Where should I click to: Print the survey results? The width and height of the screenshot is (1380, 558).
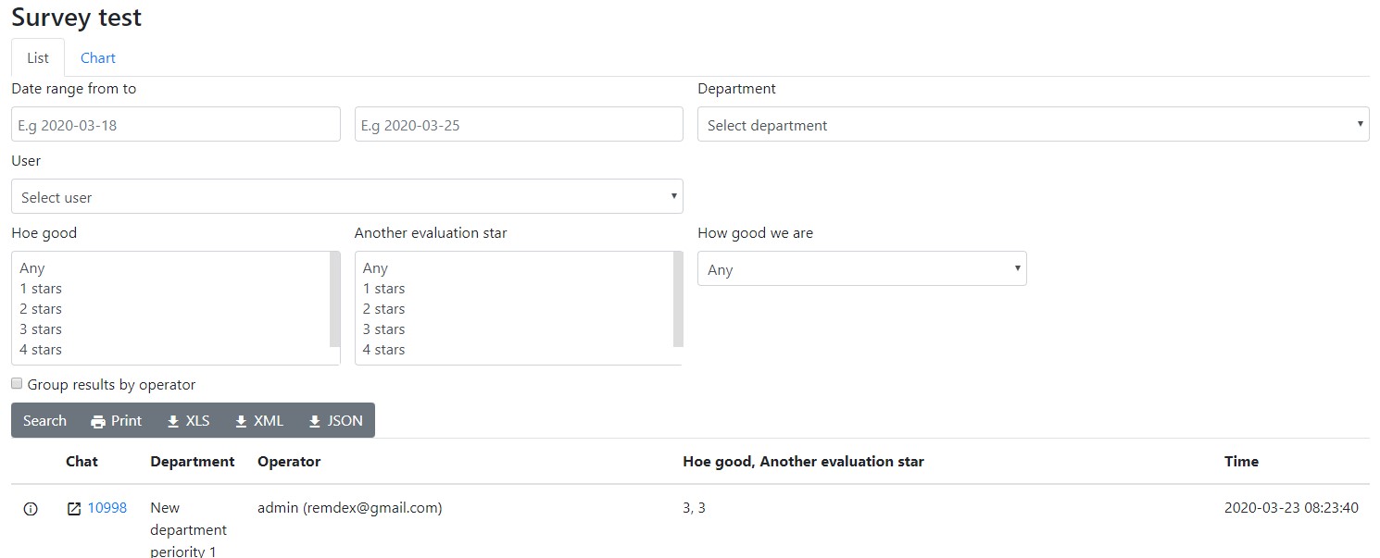(x=117, y=421)
